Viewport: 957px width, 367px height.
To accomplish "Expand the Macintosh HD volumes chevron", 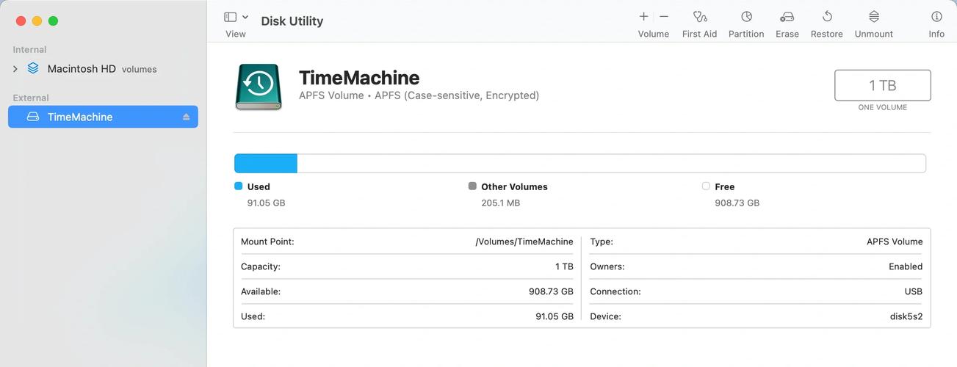I will coord(15,69).
